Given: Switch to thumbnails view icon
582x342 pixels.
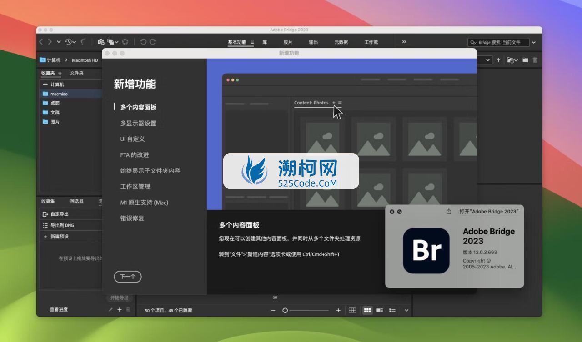Looking at the screenshot, I should pyautogui.click(x=367, y=311).
